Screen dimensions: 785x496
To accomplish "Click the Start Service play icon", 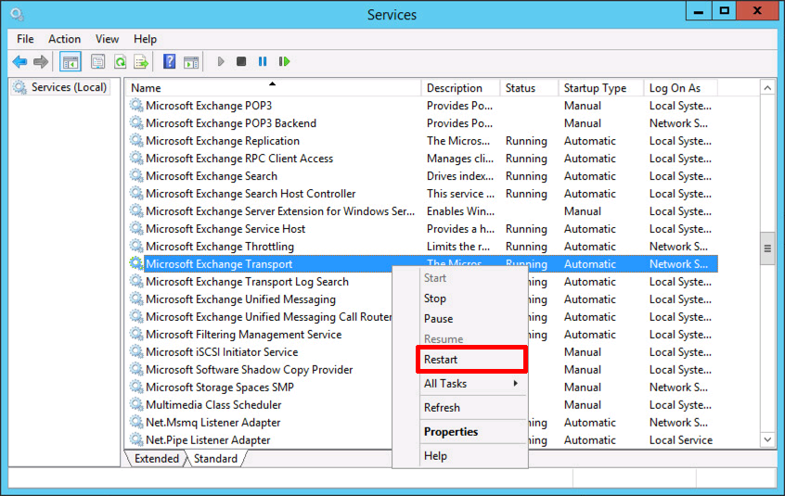I will 221,62.
